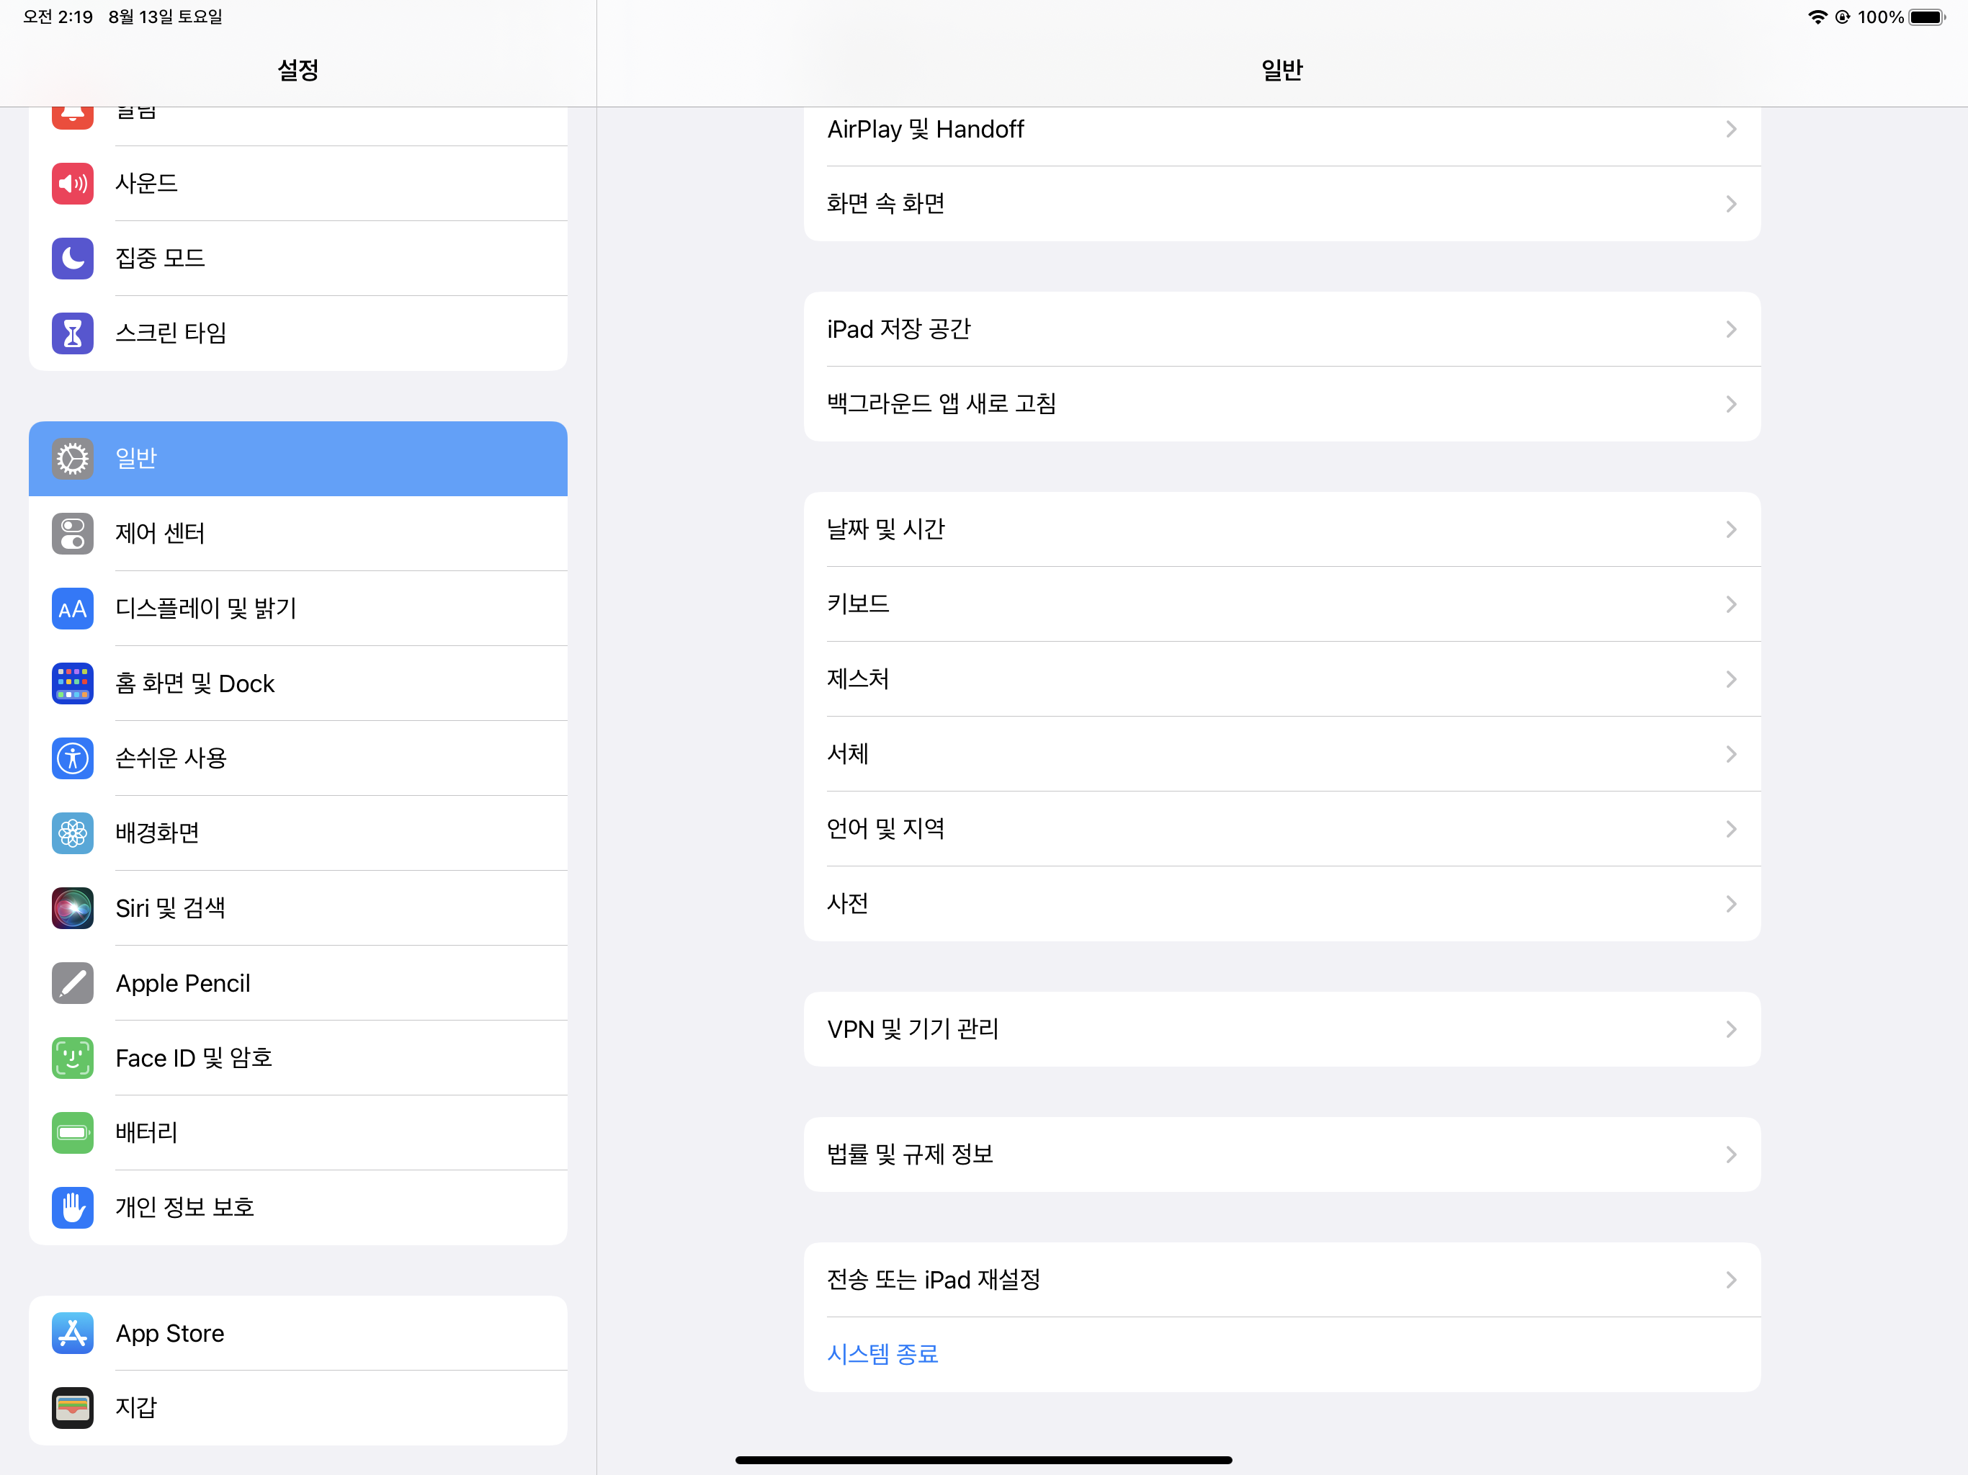Image resolution: width=1968 pixels, height=1475 pixels.
Task: Open the 사운드 speaker icon
Action: pyautogui.click(x=72, y=184)
